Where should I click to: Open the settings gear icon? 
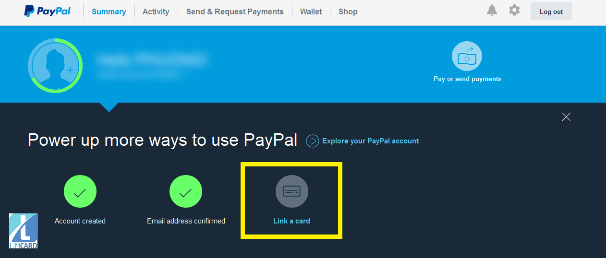514,10
